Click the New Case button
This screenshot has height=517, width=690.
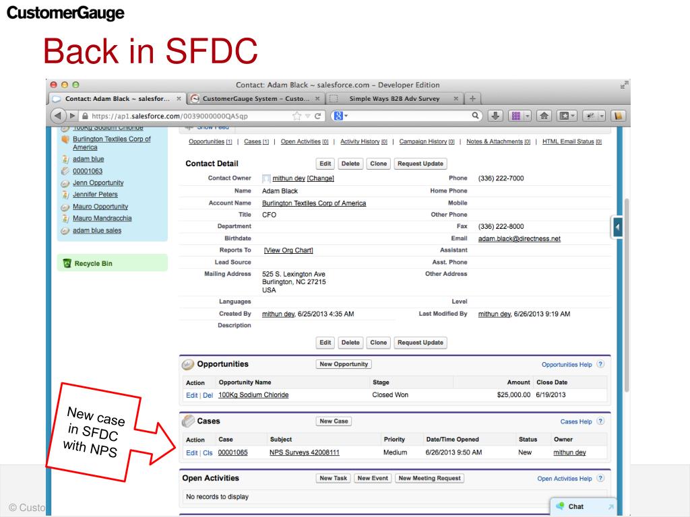pos(334,421)
